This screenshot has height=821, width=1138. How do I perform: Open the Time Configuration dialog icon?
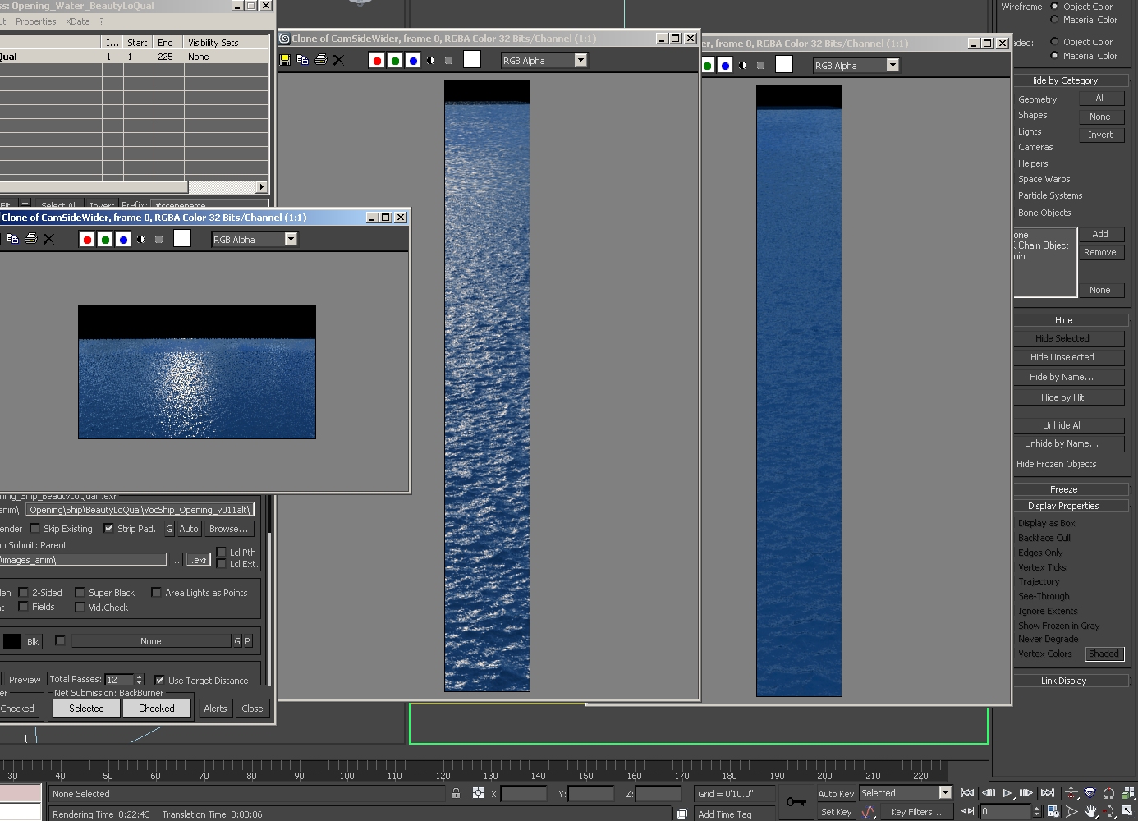tap(1053, 811)
